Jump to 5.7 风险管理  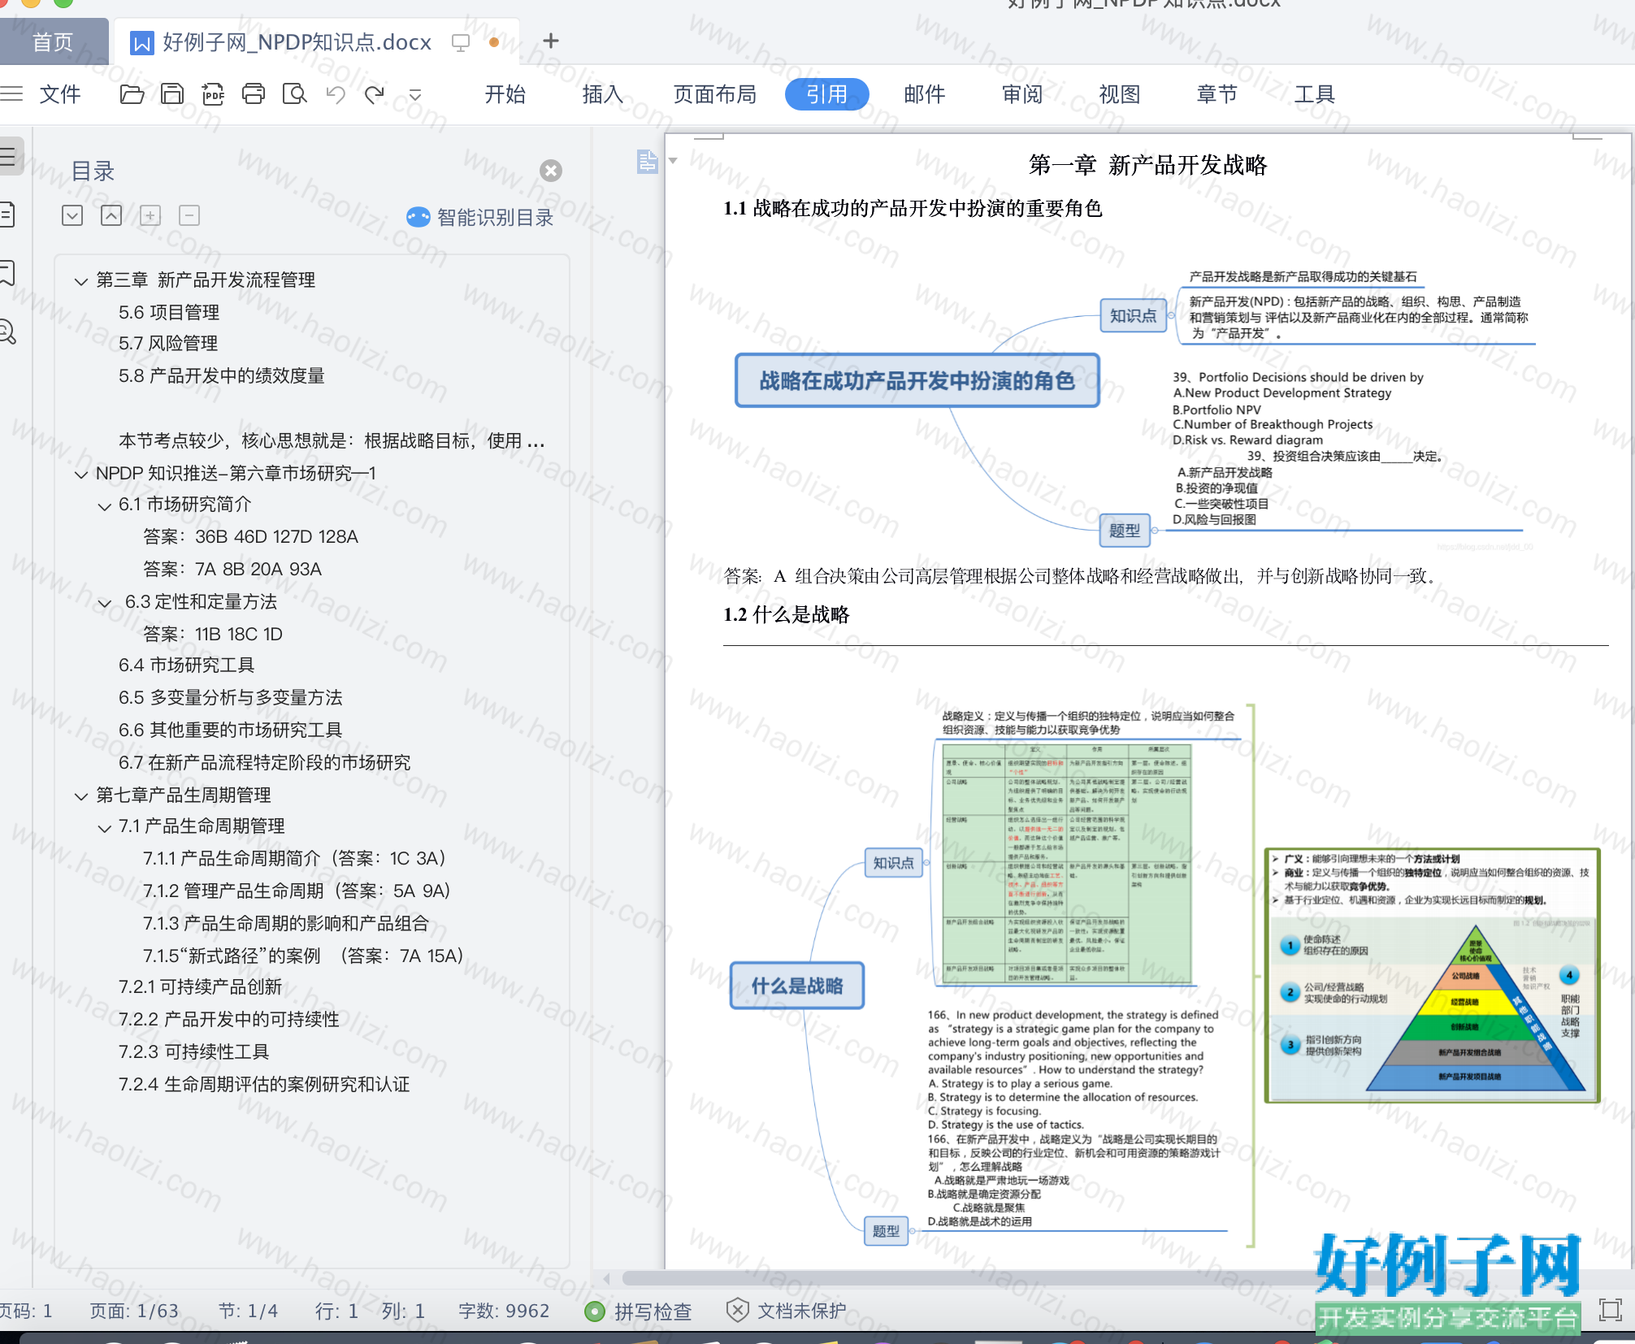pos(168,343)
